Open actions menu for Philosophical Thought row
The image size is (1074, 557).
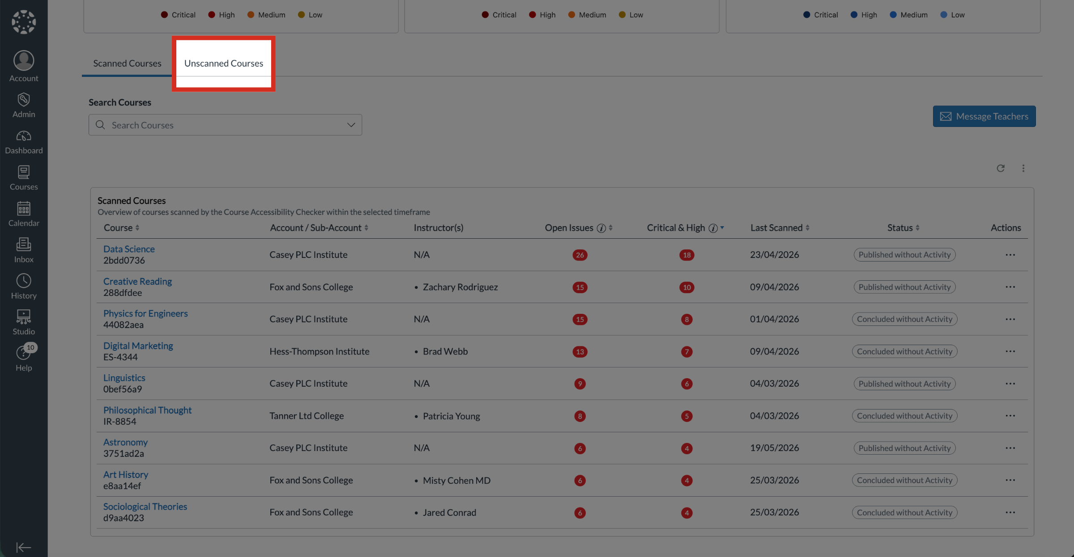pyautogui.click(x=1010, y=416)
